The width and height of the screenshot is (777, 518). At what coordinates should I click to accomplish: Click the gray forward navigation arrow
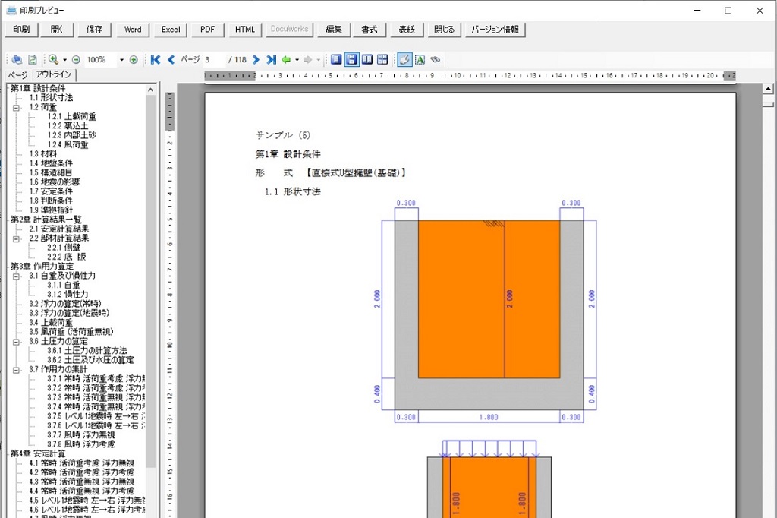tap(308, 59)
